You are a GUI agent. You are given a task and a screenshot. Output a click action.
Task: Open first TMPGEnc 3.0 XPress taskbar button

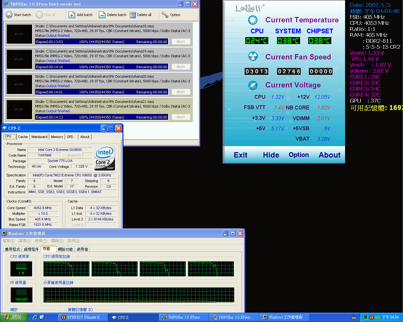point(184,317)
